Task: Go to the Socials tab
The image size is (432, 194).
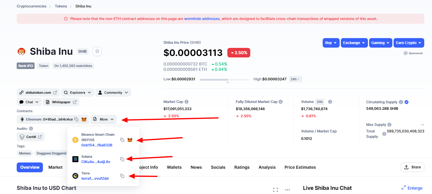Action: pos(218,167)
